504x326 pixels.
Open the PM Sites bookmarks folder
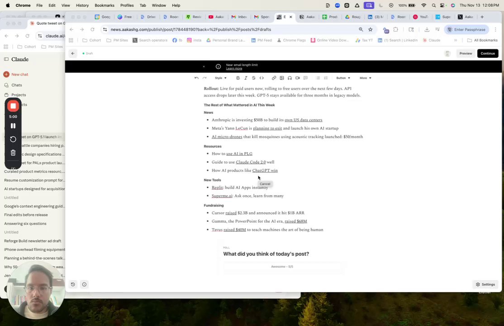[x=117, y=40]
